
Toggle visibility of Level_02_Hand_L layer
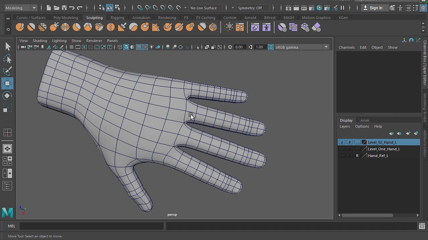pos(342,142)
